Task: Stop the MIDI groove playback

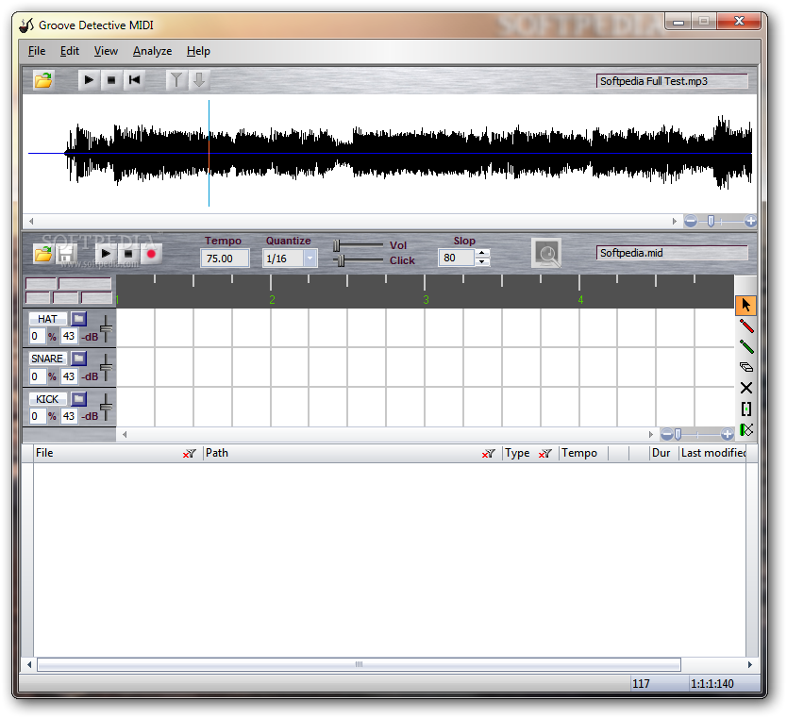Action: [x=128, y=254]
